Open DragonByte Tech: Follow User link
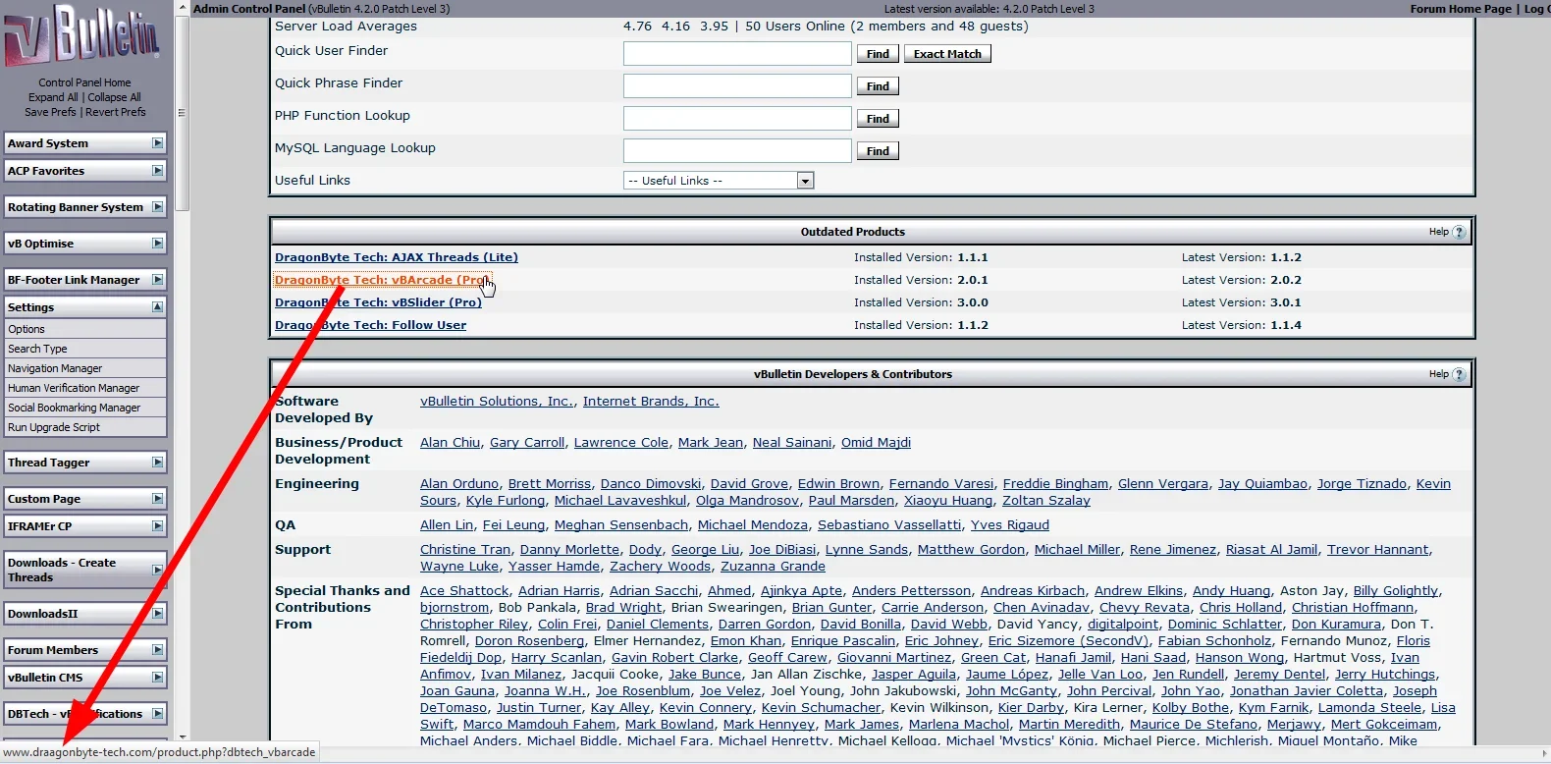This screenshot has height=764, width=1551. pos(371,325)
